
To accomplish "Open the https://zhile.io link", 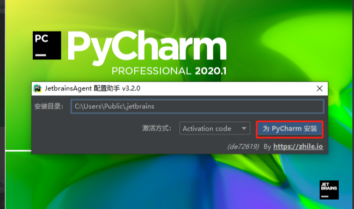I will pos(298,146).
